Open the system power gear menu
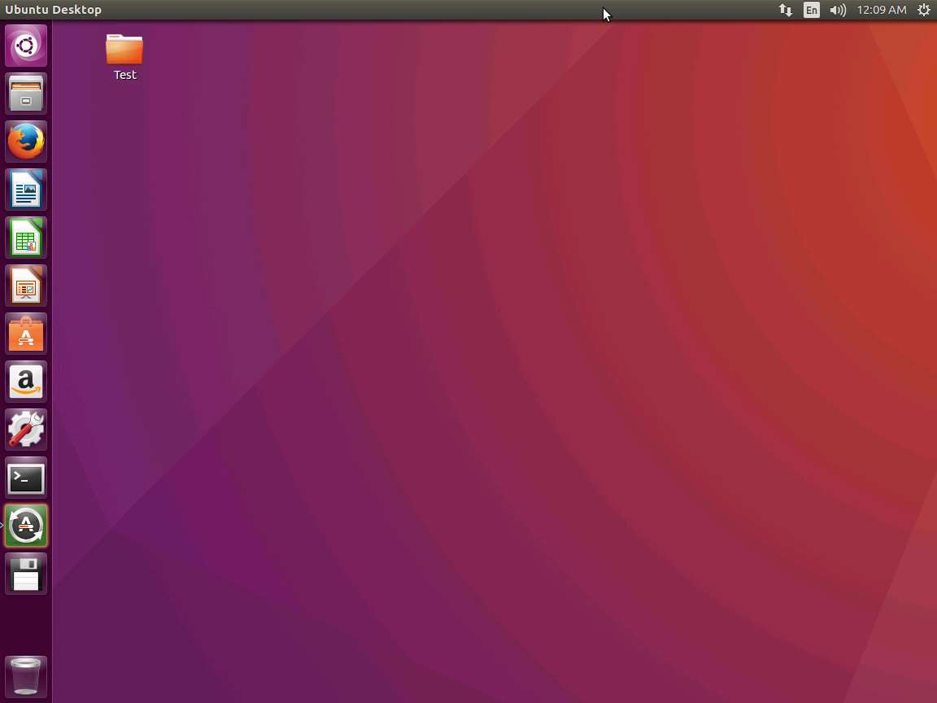 pos(923,10)
